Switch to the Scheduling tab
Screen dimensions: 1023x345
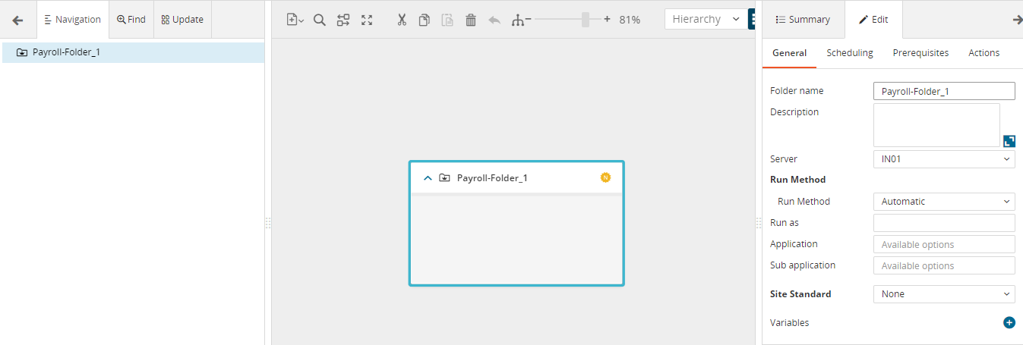click(849, 53)
